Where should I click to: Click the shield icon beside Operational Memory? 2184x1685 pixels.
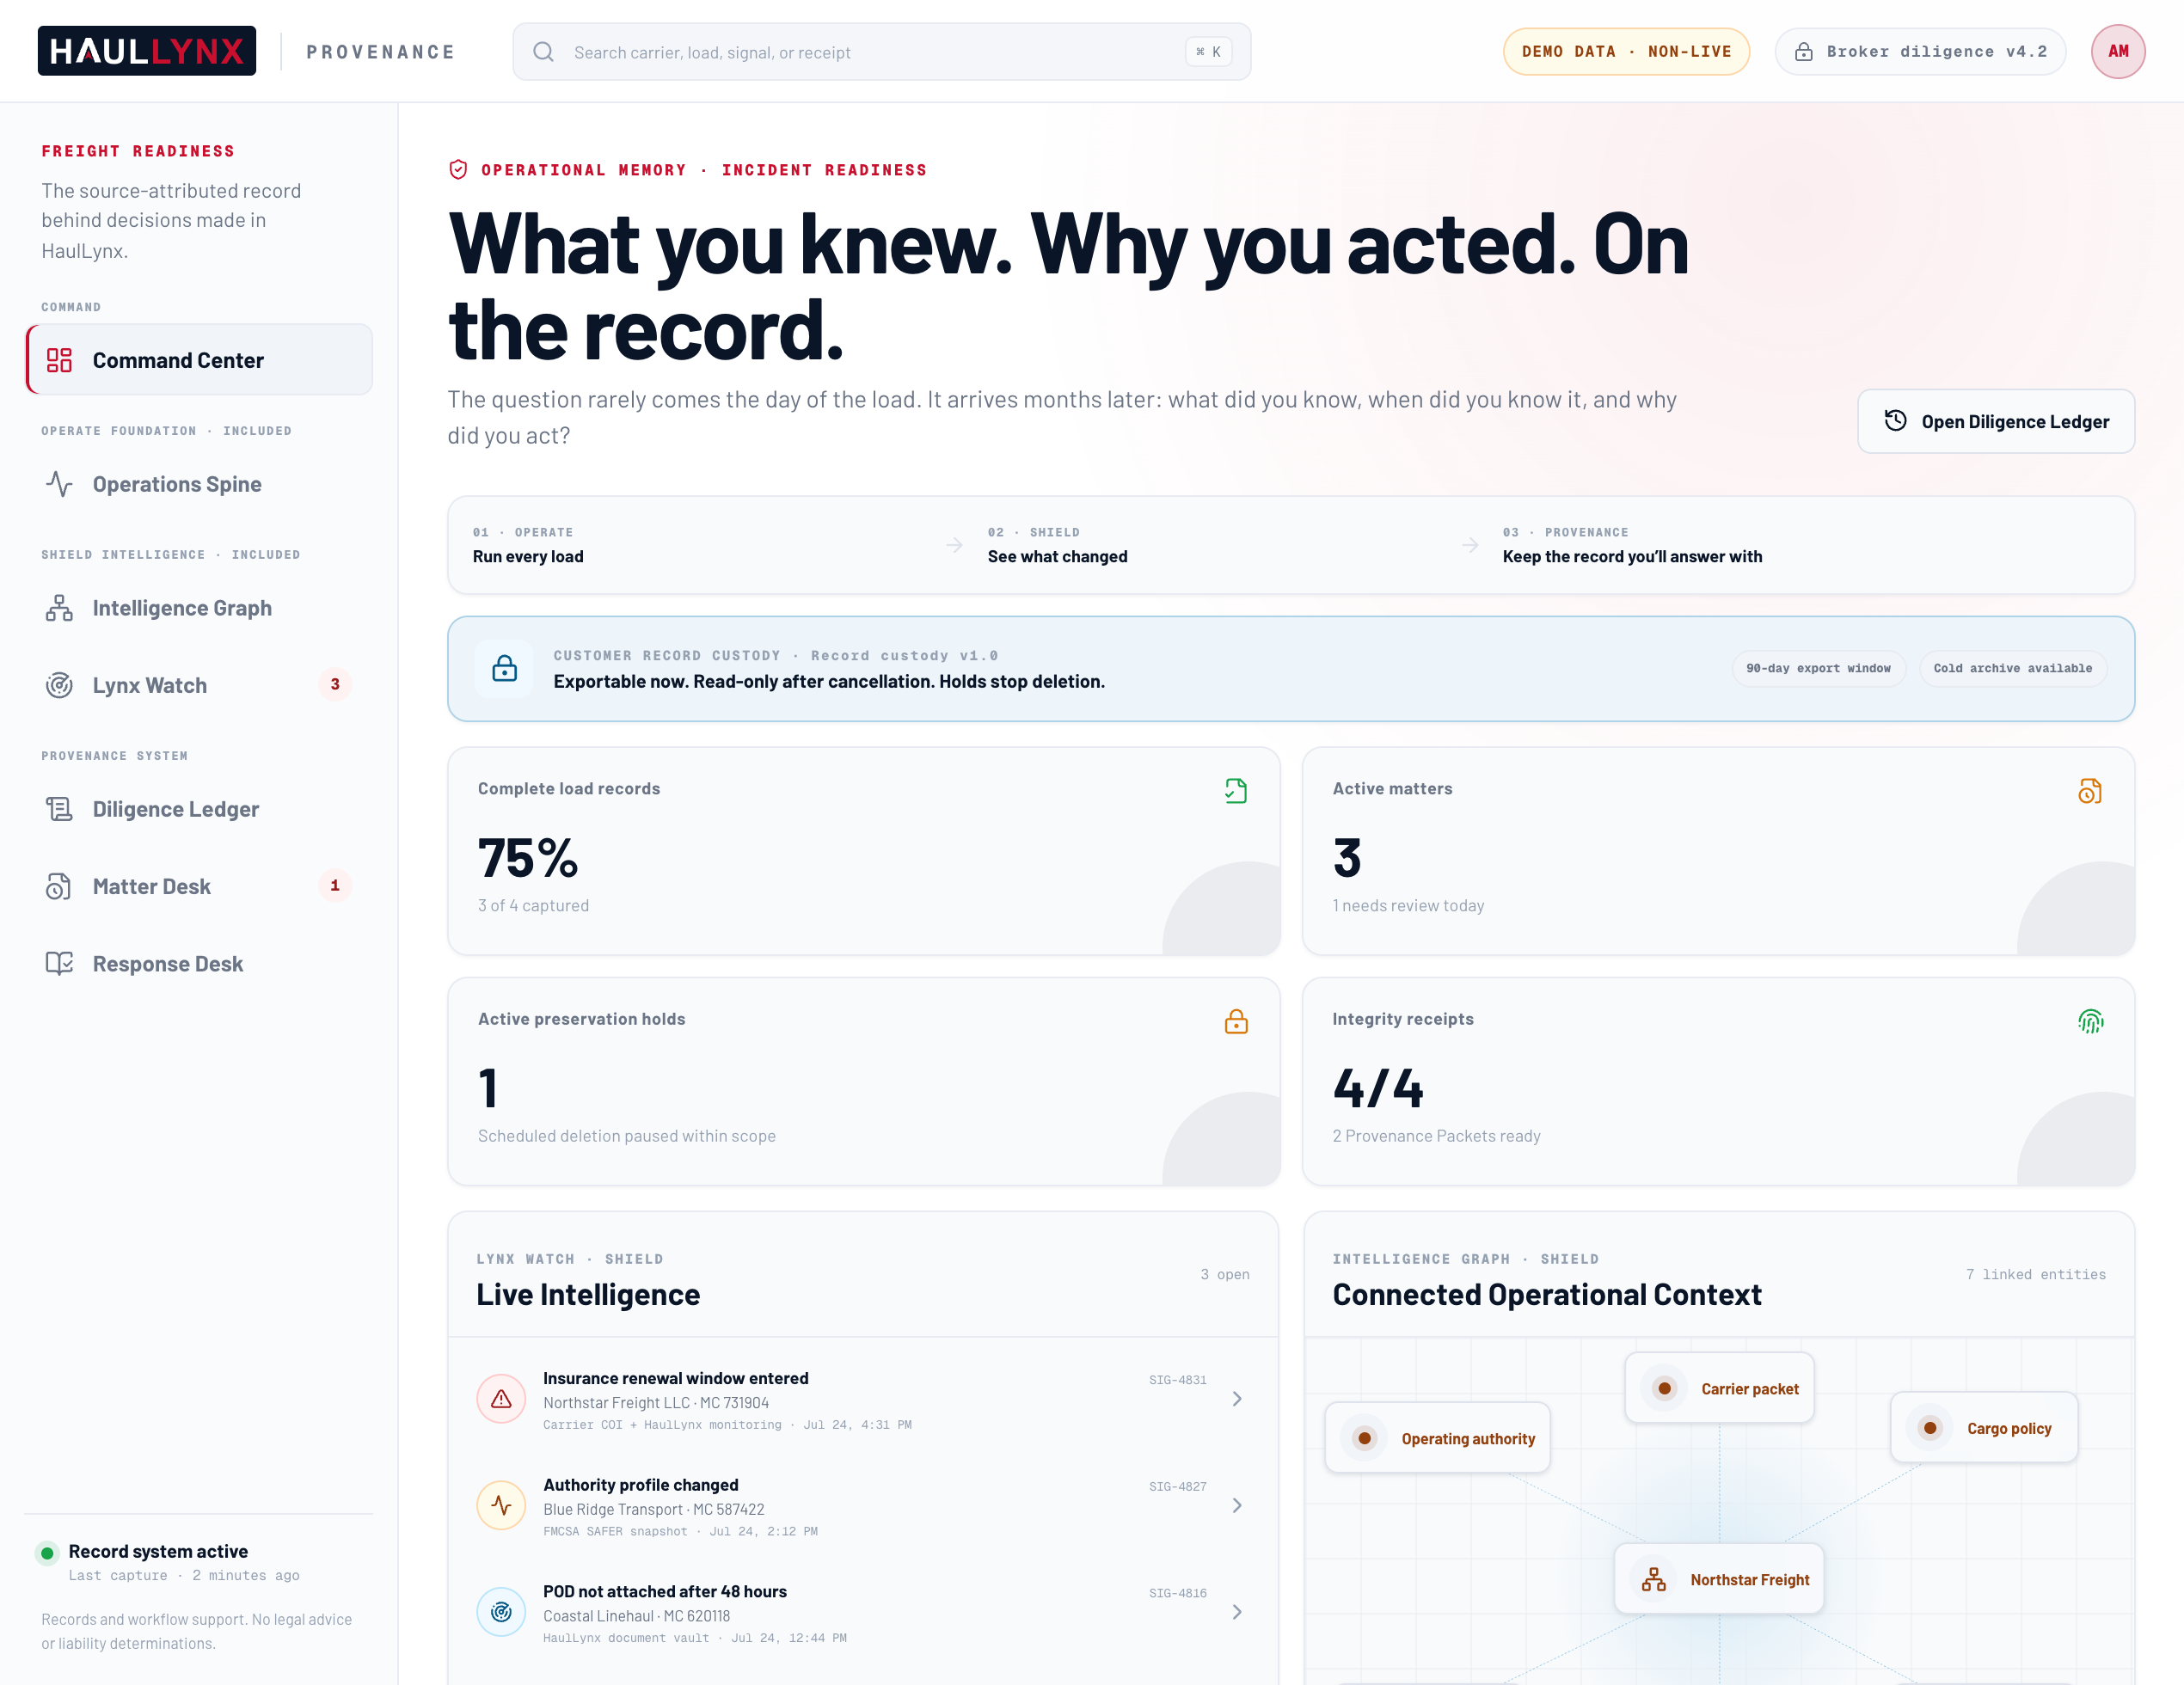(458, 169)
